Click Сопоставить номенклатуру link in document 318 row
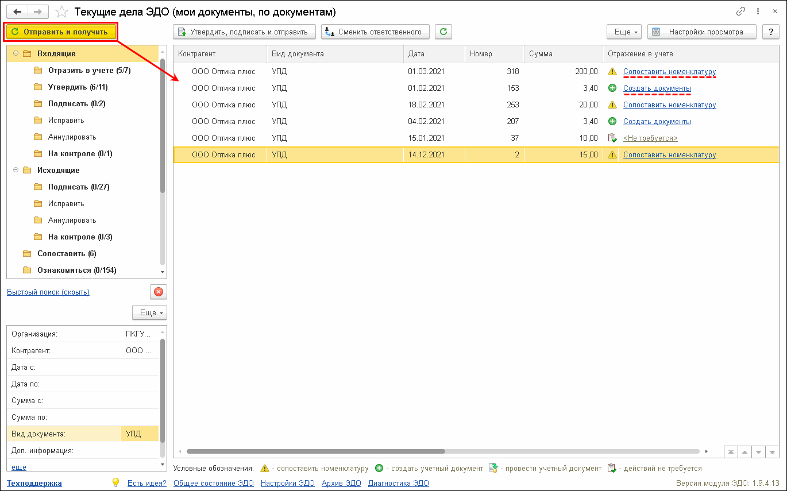 pos(669,72)
